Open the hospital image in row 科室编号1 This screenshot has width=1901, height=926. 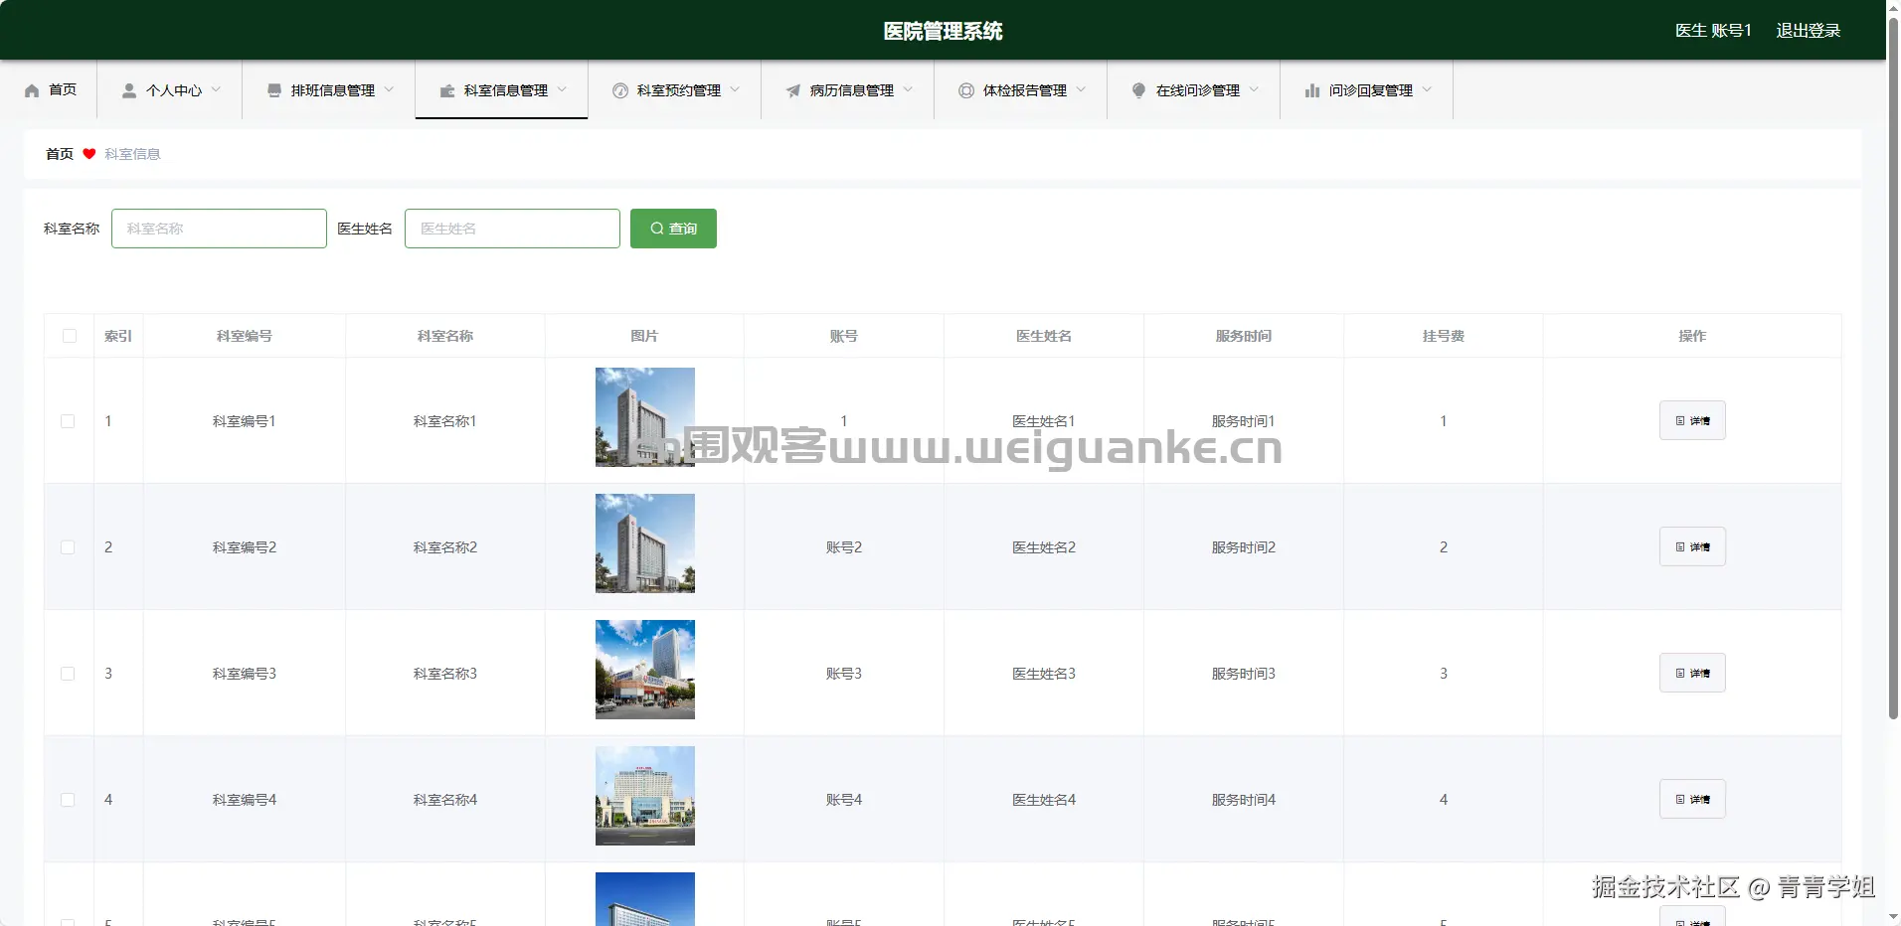tap(645, 417)
